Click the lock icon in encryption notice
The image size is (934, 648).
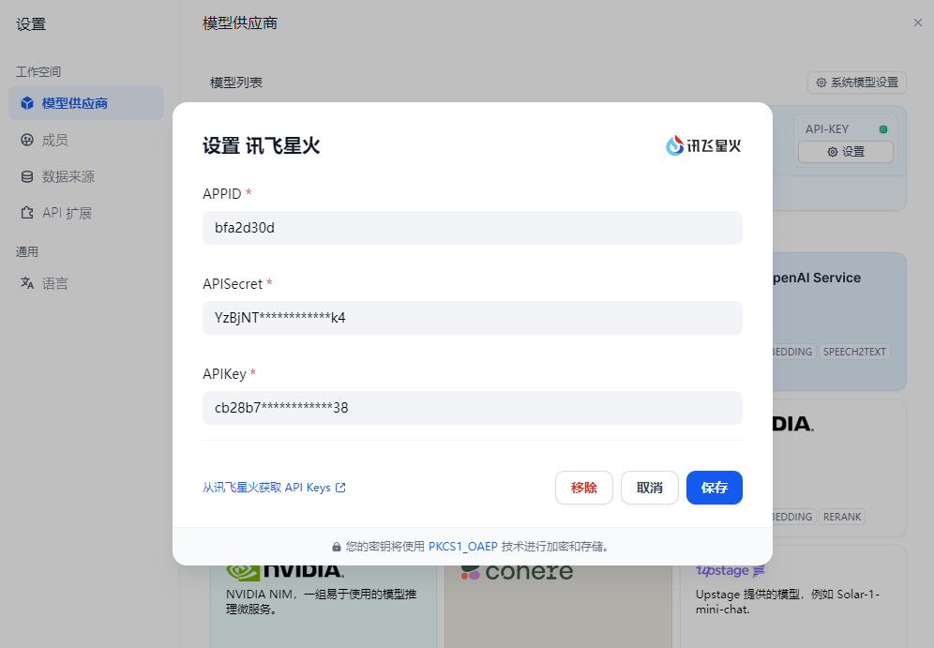click(337, 546)
